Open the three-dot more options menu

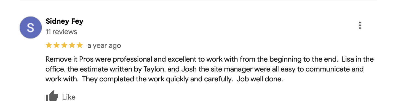(360, 25)
